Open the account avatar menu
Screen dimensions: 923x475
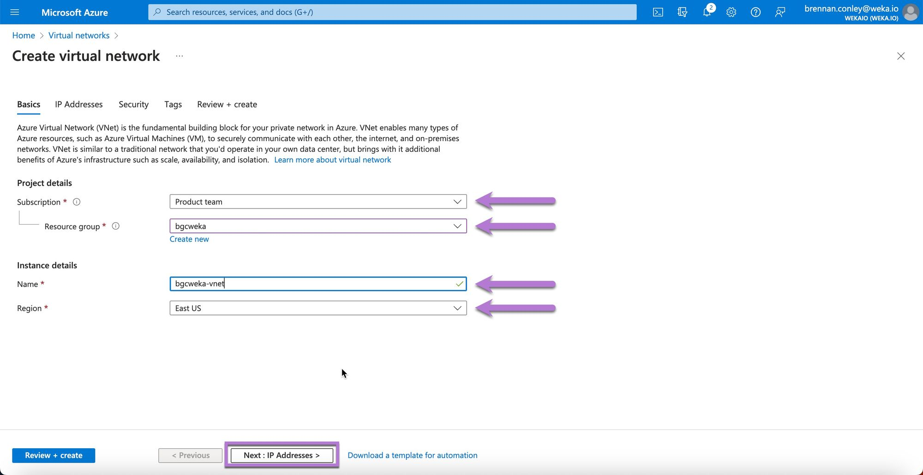tap(910, 12)
